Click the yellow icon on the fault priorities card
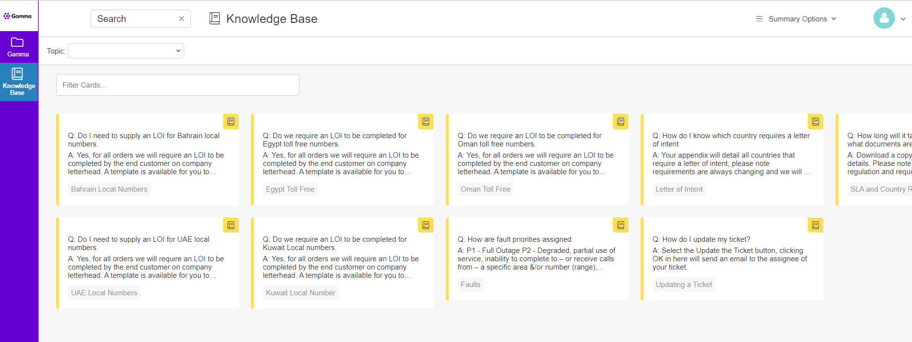The image size is (912, 342). pos(621,225)
